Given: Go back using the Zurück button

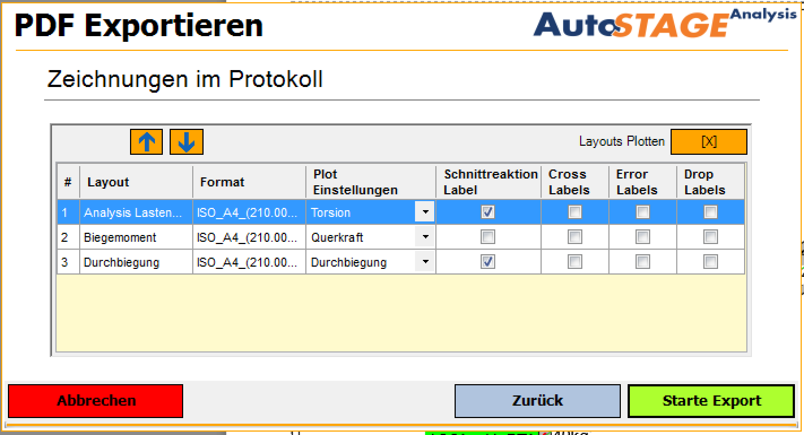Looking at the screenshot, I should click(537, 401).
